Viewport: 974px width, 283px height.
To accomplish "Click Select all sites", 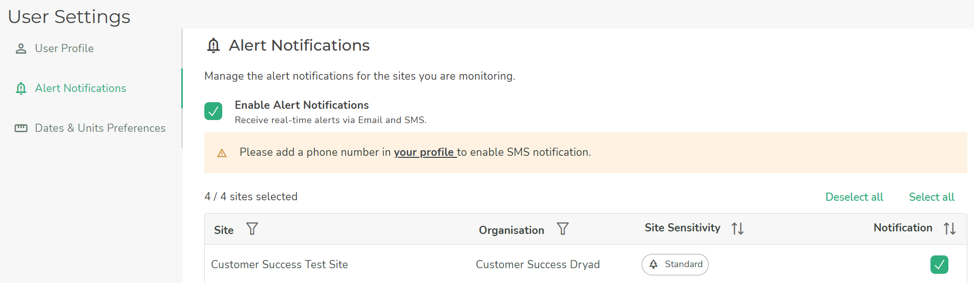I will pyautogui.click(x=931, y=197).
